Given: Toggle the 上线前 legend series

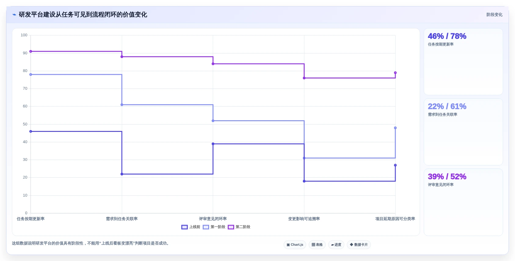Looking at the screenshot, I should click(x=191, y=227).
